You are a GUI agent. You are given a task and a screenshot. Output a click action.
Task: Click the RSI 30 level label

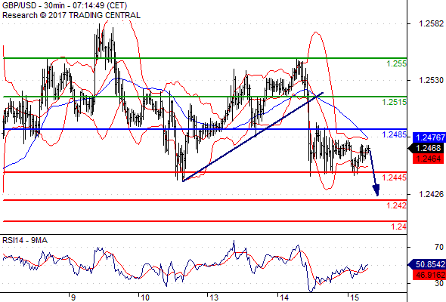[x=439, y=283]
